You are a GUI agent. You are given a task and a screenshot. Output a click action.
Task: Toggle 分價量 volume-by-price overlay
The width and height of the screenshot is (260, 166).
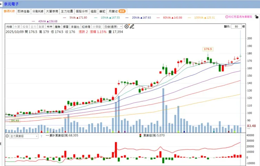97,27
